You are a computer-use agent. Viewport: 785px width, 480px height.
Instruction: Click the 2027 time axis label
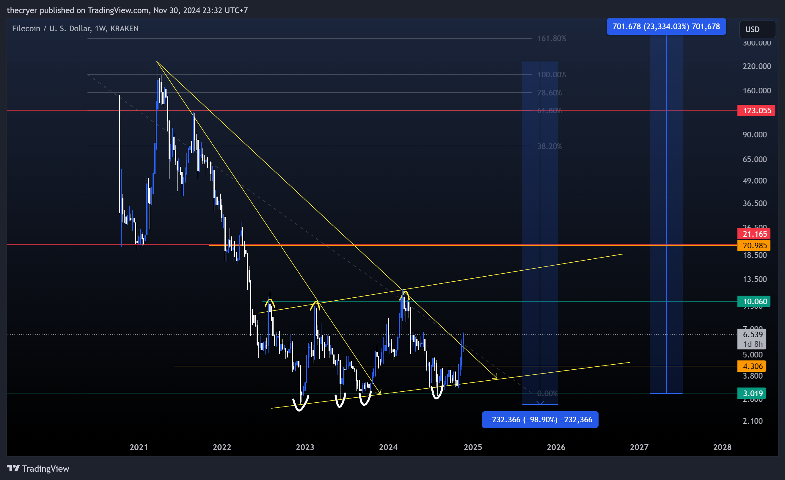[639, 447]
